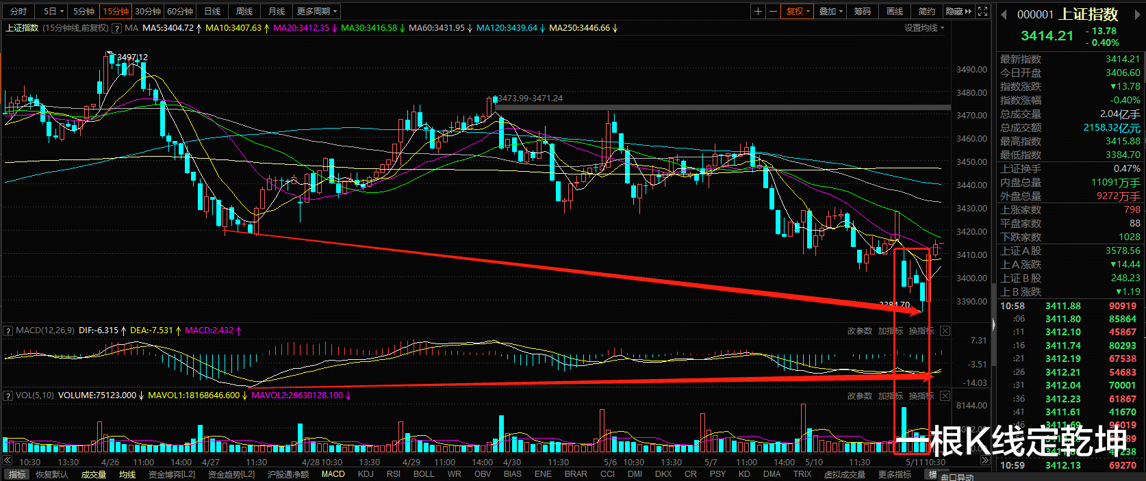
Task: Toggle 简约 simple mode
Action: (927, 12)
